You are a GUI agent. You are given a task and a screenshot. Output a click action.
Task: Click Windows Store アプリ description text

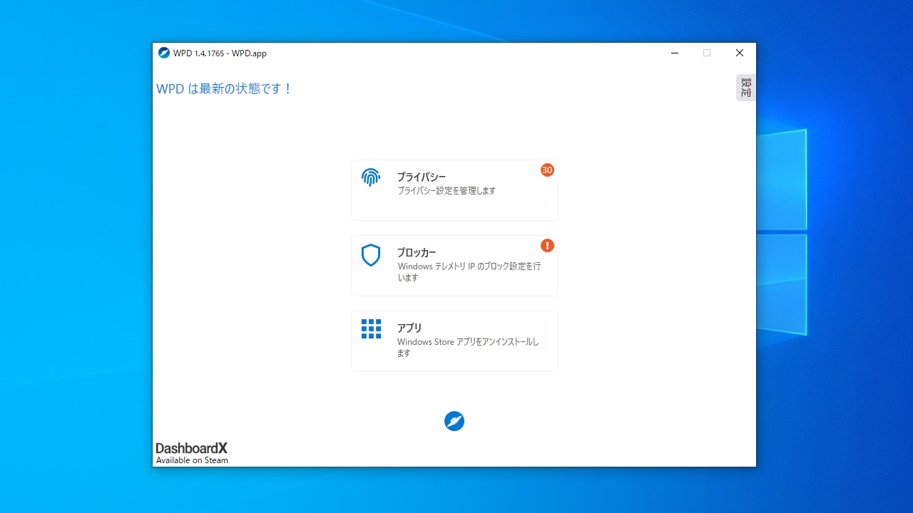(468, 347)
